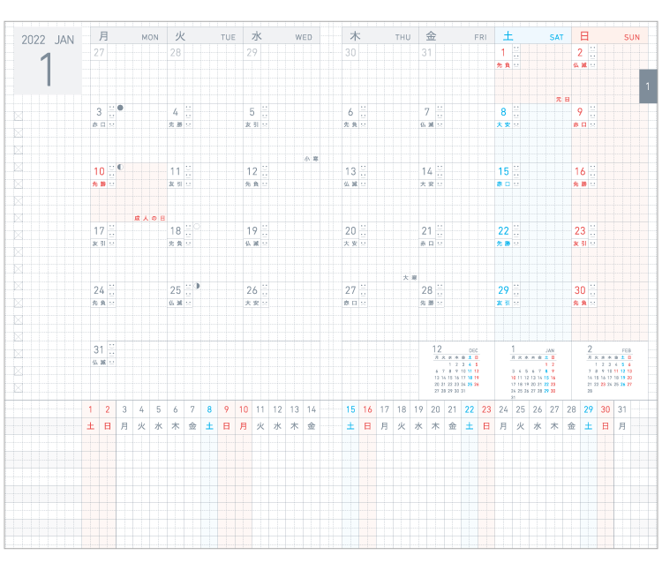
Task: Select day 31 in the bottom timeline strip
Action: pos(622,409)
